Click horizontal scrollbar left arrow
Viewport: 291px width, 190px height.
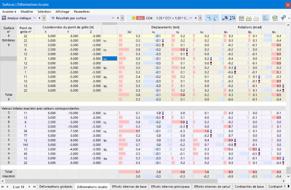[x=2, y=181]
